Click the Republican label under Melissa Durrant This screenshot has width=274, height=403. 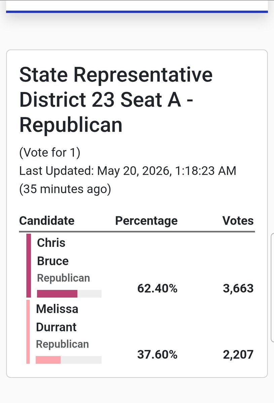coord(63,344)
